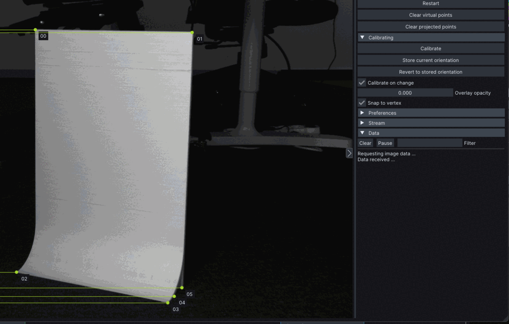The height and width of the screenshot is (324, 509).
Task: Click the Restart button
Action: tap(431, 3)
